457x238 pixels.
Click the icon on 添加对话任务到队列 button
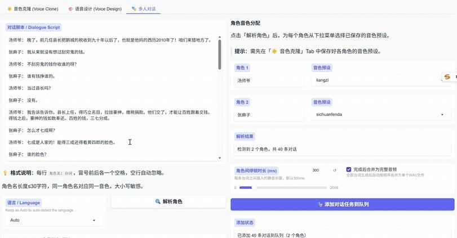click(x=320, y=204)
